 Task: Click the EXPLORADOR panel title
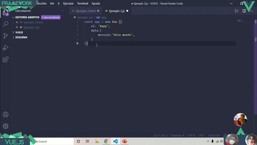[x=23, y=11]
